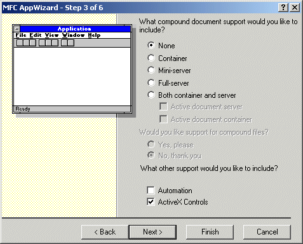Go back with the Back button
Screen dimensions: 303x244
pos(105,232)
